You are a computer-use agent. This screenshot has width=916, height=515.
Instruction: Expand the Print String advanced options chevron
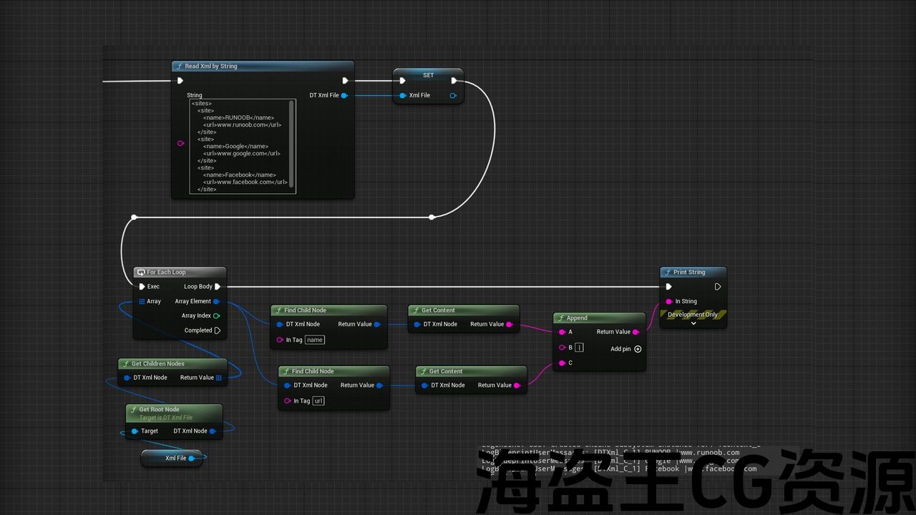click(x=693, y=323)
